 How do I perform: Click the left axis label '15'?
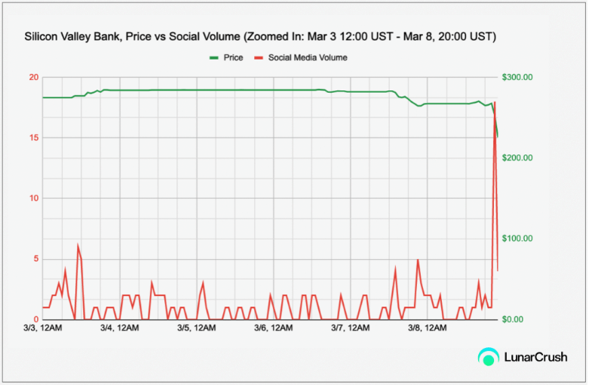click(34, 138)
